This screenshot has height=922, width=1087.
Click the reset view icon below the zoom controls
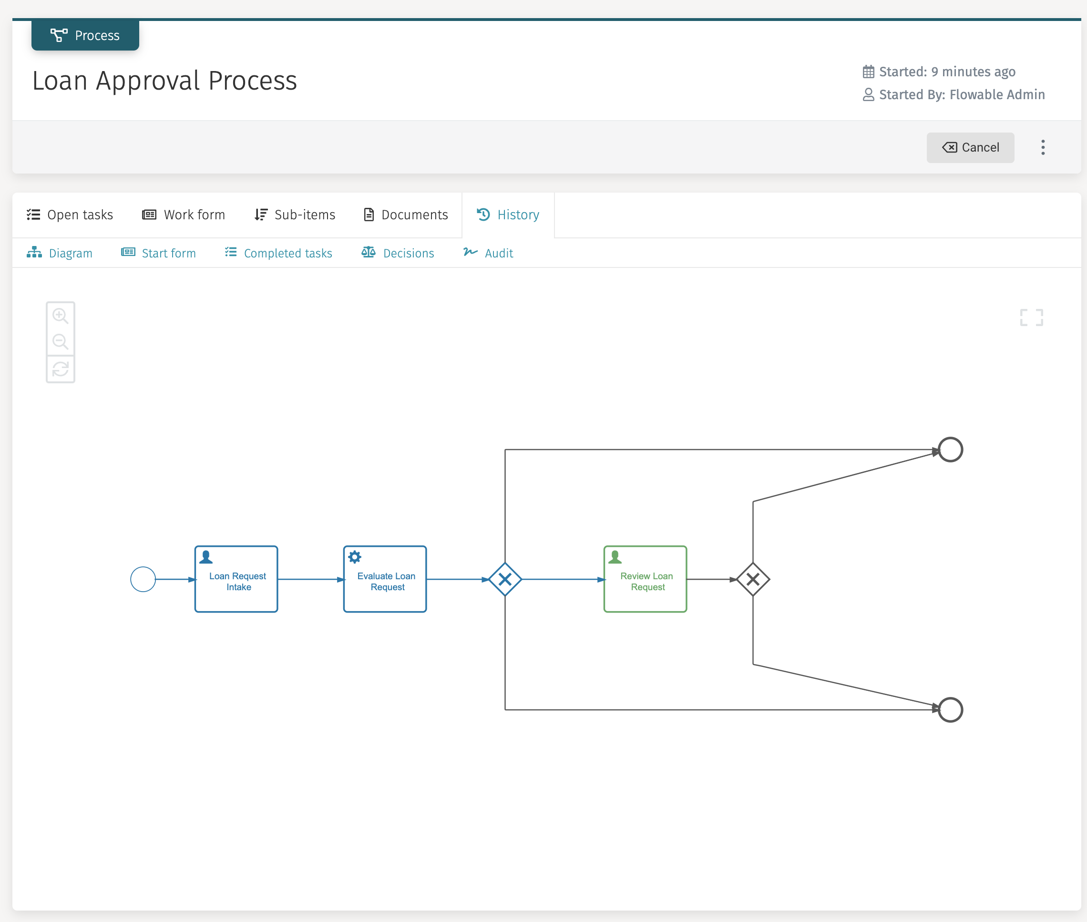pyautogui.click(x=61, y=369)
